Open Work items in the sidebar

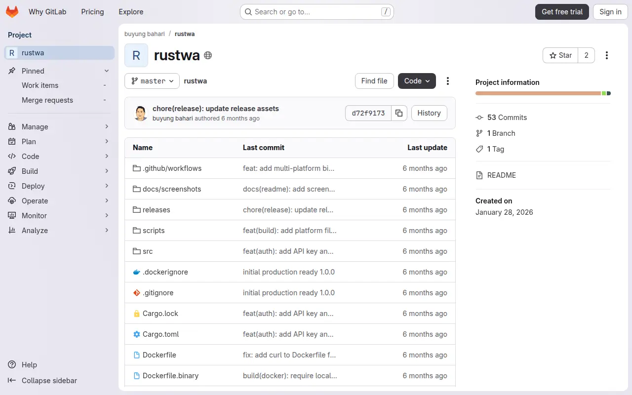point(59,85)
